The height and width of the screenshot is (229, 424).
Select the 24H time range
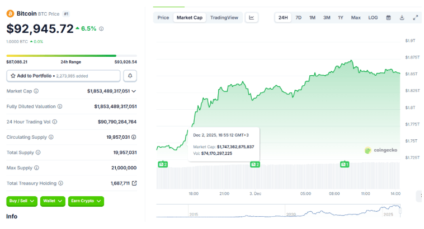[x=283, y=18]
